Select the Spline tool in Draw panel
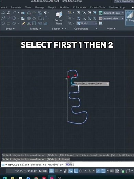Screen dimensions: 134x179 [x=3, y=18]
